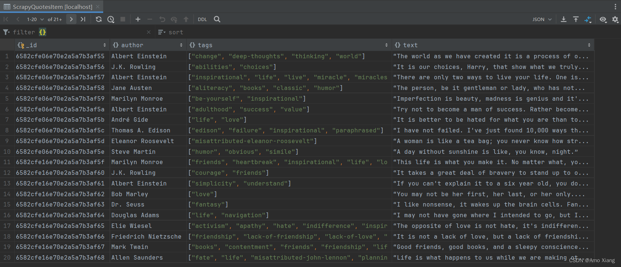Open the auto-refresh clock options
The height and width of the screenshot is (267, 621).
(111, 19)
